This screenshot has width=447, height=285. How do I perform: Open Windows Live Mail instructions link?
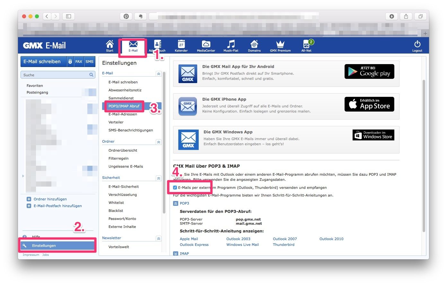pyautogui.click(x=242, y=245)
